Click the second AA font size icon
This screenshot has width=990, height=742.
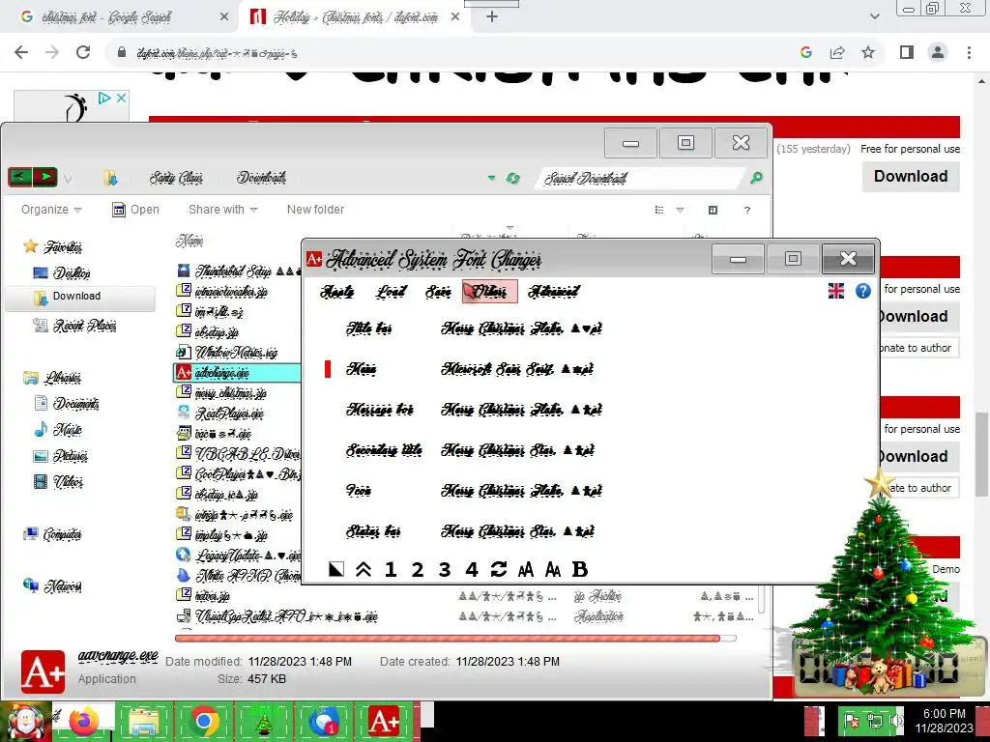552,570
